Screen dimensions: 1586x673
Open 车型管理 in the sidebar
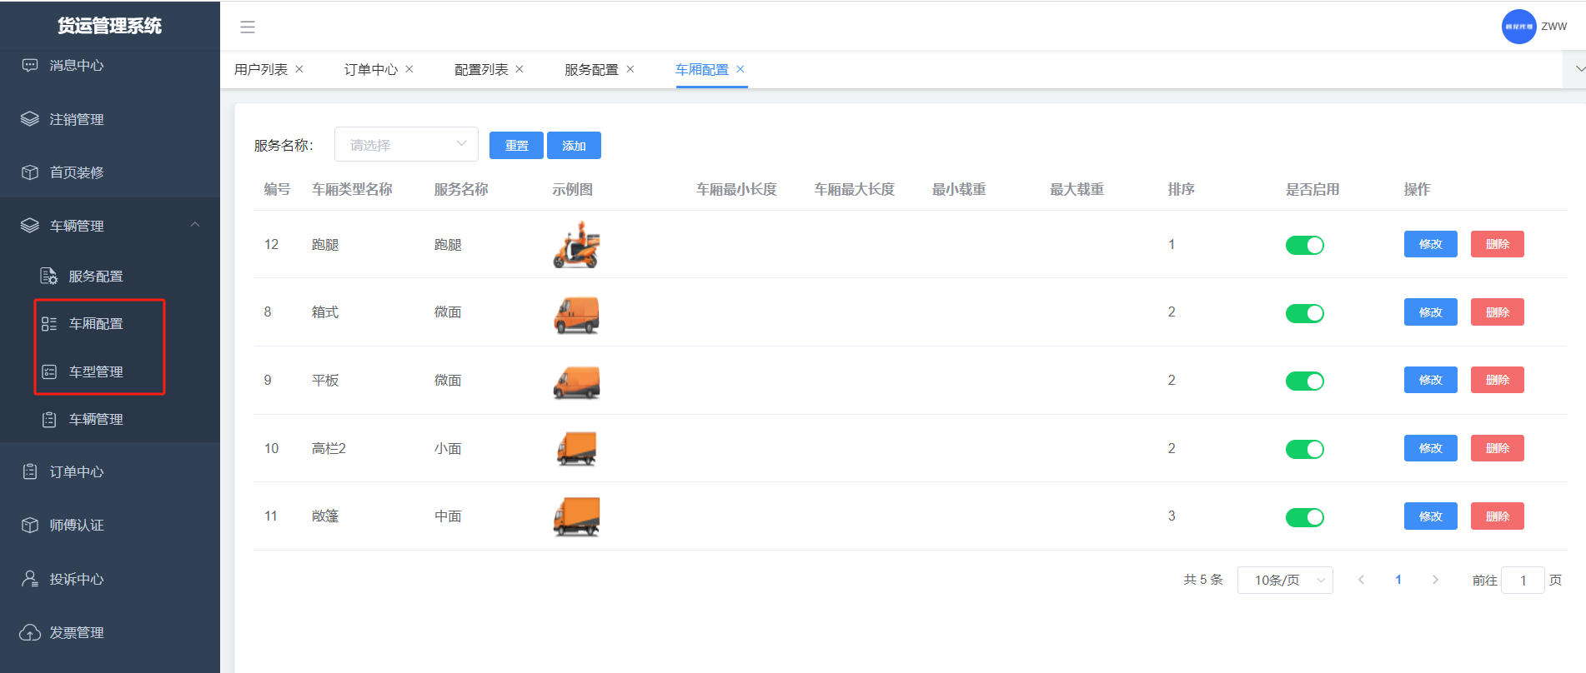click(x=96, y=371)
